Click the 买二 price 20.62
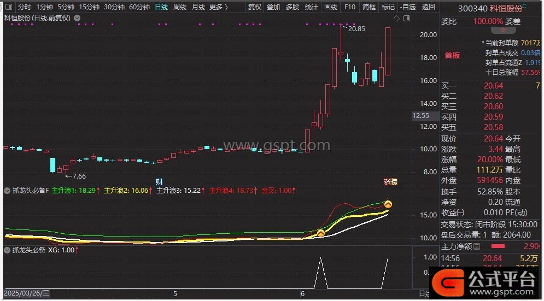Image resolution: width=544 pixels, height=301 pixels. click(x=493, y=96)
